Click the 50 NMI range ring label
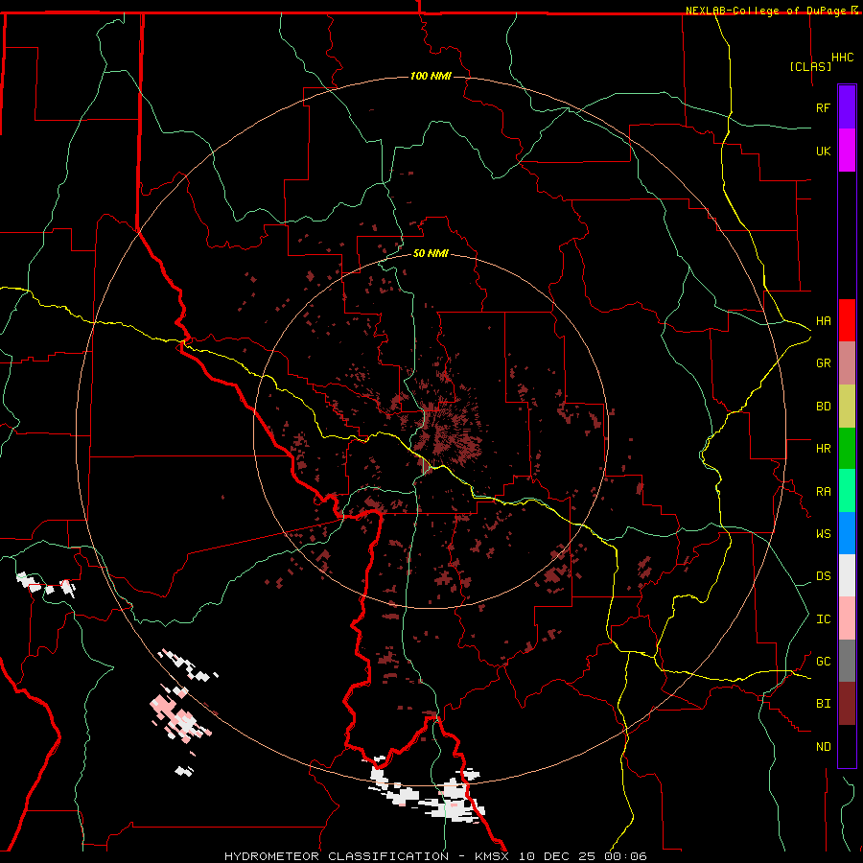The image size is (863, 863). 431,253
